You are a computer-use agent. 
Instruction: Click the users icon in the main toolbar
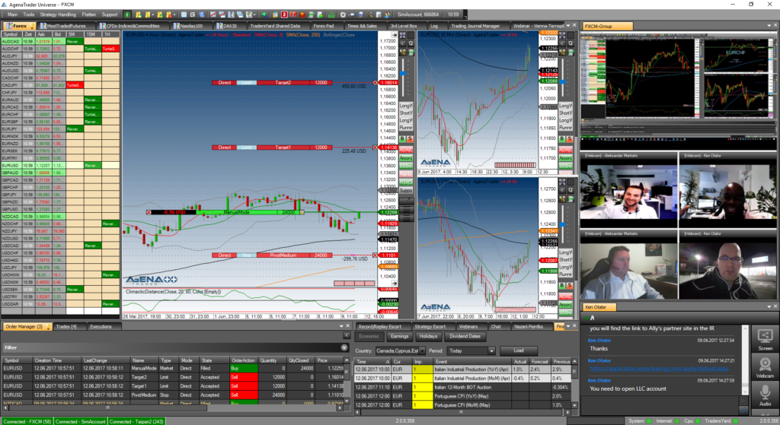point(388,14)
